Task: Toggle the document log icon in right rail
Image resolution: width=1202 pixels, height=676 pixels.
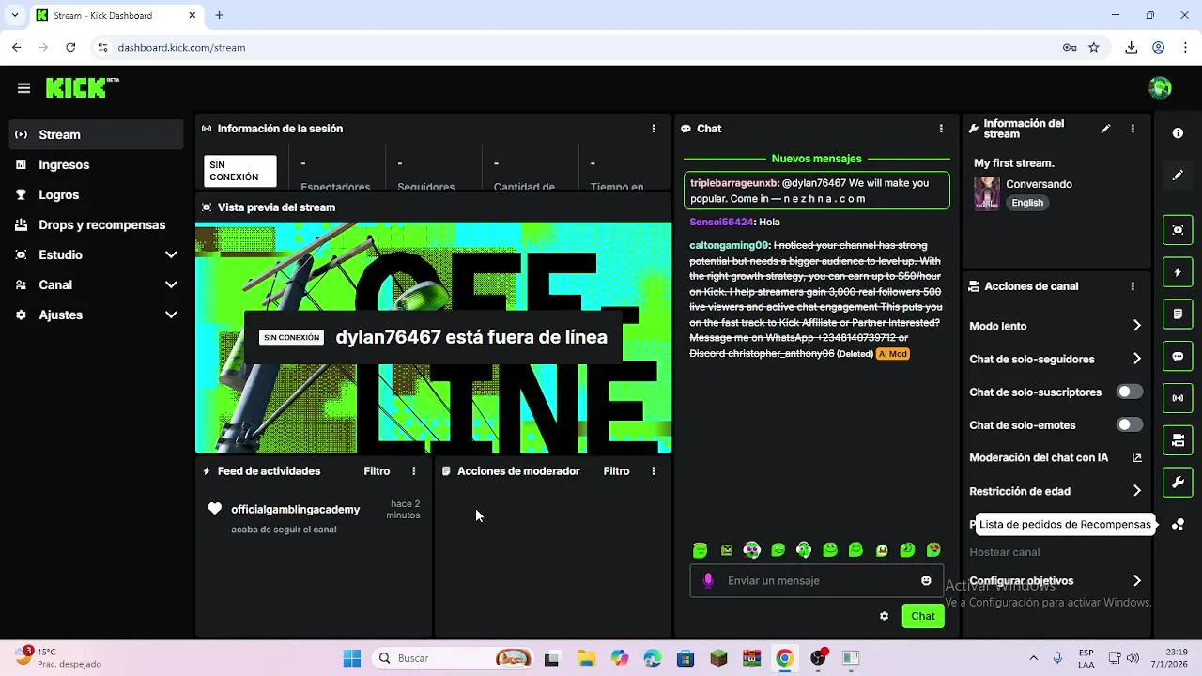Action: point(1178,314)
